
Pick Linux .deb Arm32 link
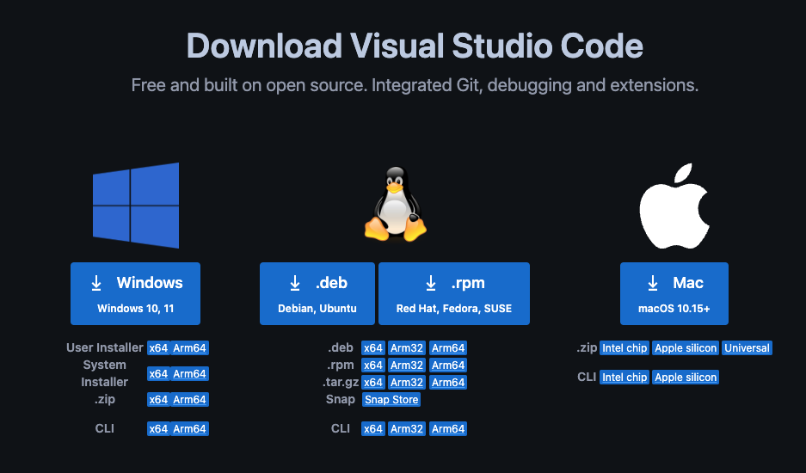[x=407, y=348]
